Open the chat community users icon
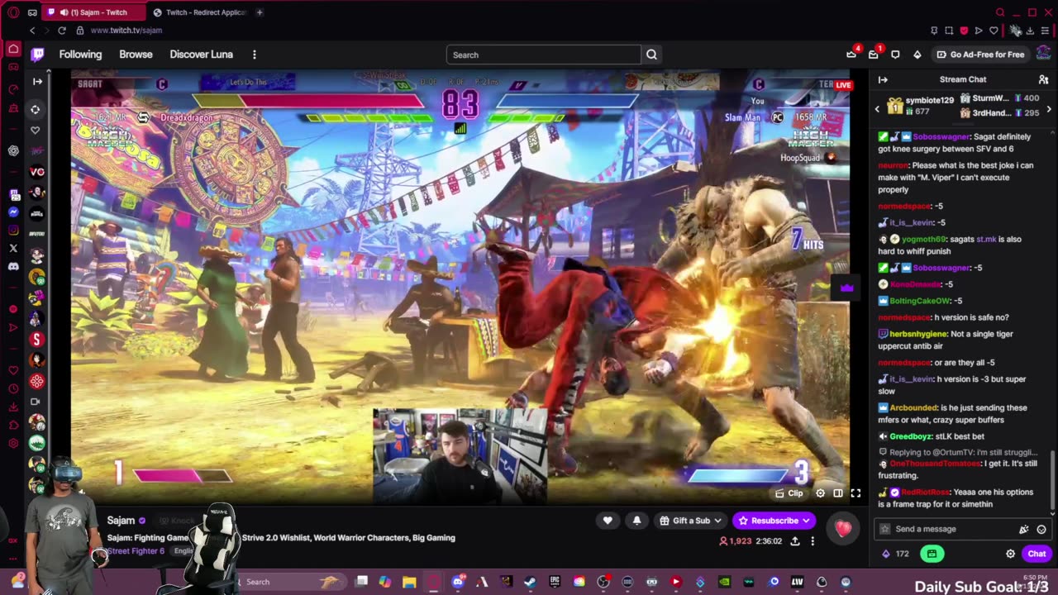The width and height of the screenshot is (1058, 595). (1043, 79)
